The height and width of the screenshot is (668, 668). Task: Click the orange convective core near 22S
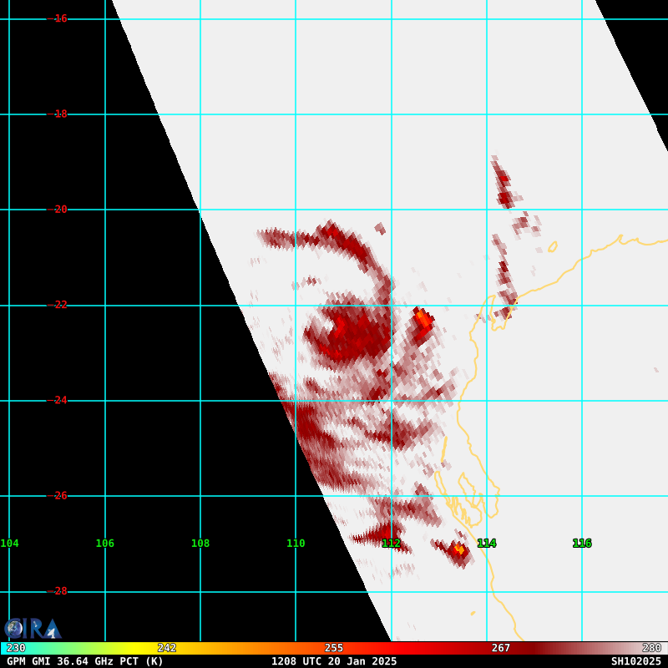[423, 318]
